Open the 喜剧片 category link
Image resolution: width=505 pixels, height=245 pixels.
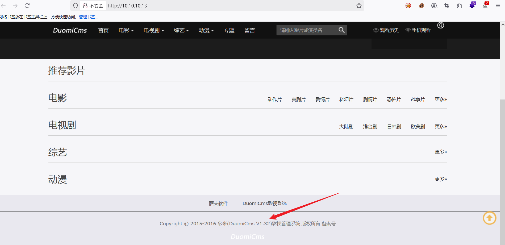299,99
